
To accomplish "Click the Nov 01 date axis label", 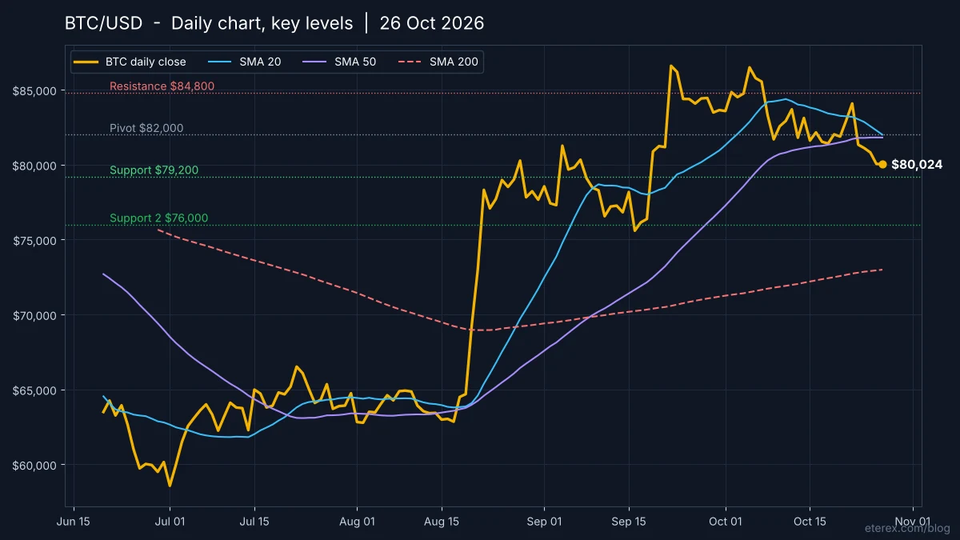I will tap(914, 522).
